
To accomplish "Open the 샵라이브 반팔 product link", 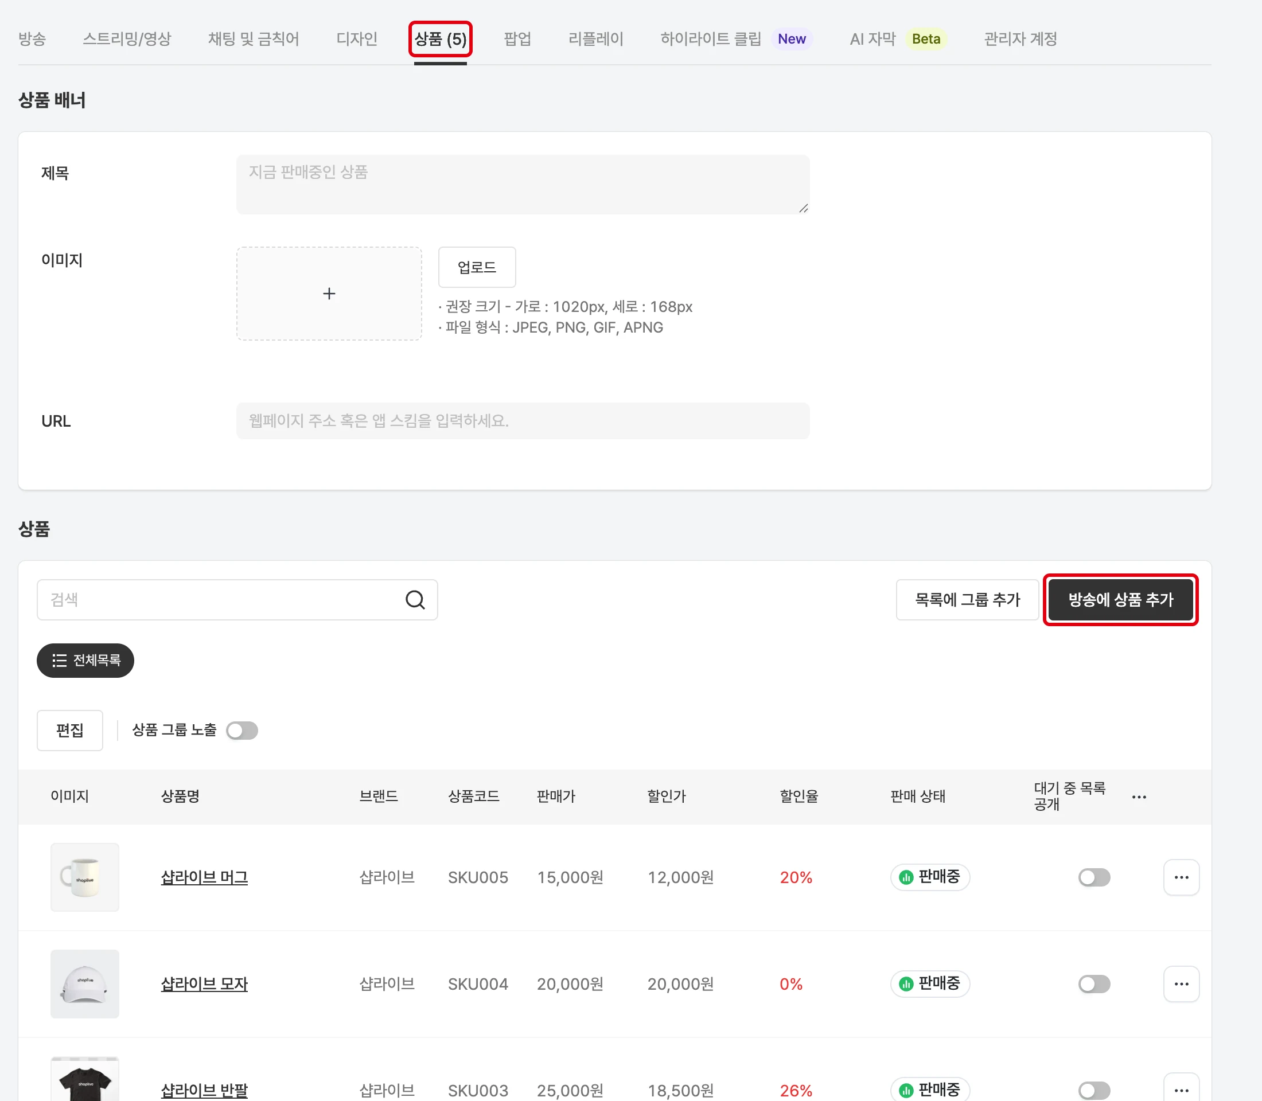I will (x=204, y=1090).
